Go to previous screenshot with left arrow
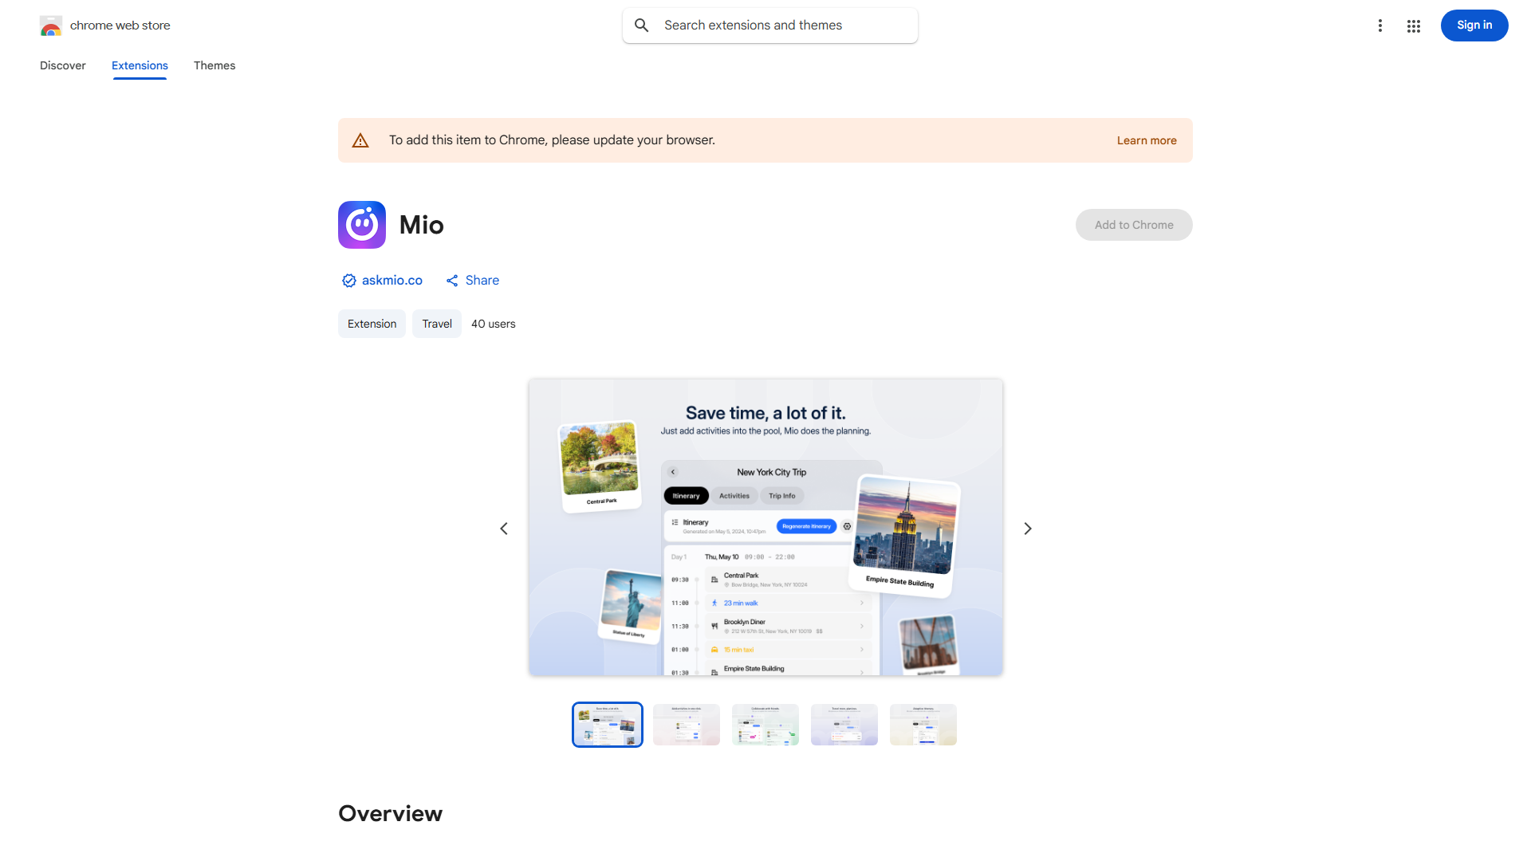The height and width of the screenshot is (861, 1531). click(504, 529)
